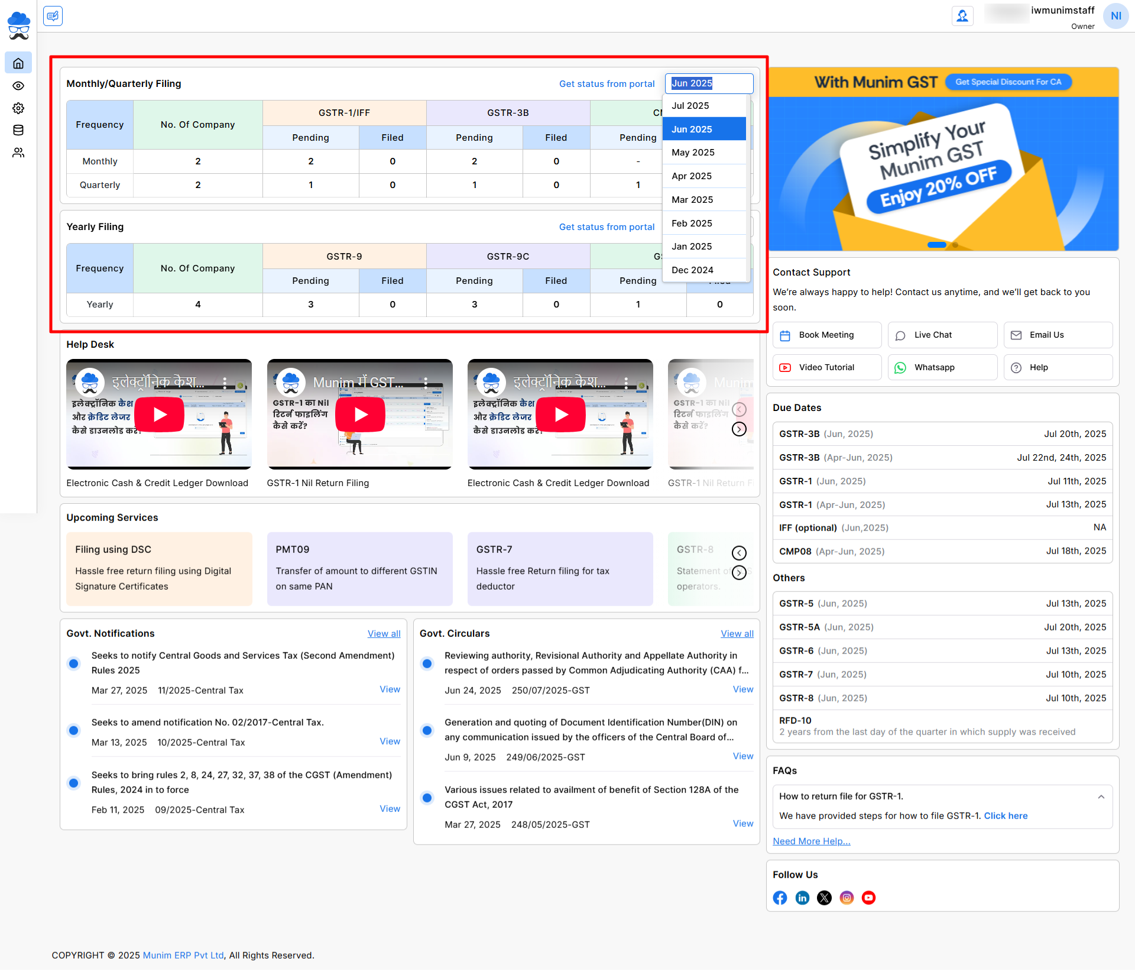The image size is (1135, 971).
Task: Open the Filing using DSC service card
Action: point(159,569)
